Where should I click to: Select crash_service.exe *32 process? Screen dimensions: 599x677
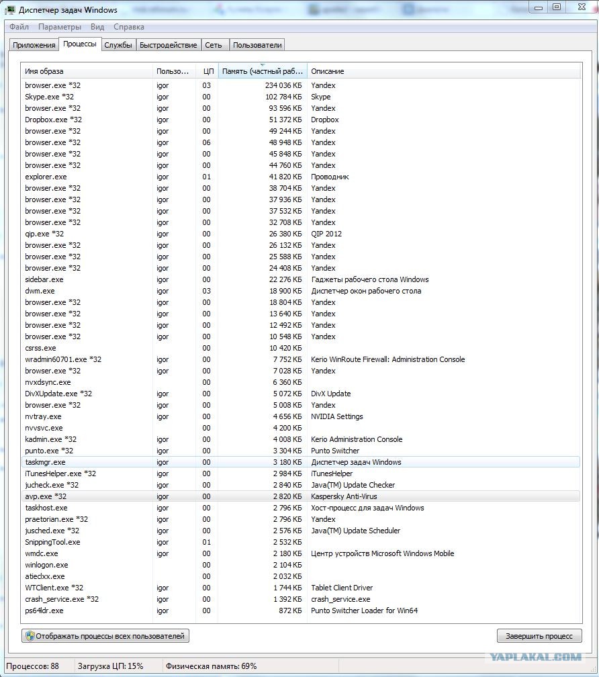tap(300, 599)
